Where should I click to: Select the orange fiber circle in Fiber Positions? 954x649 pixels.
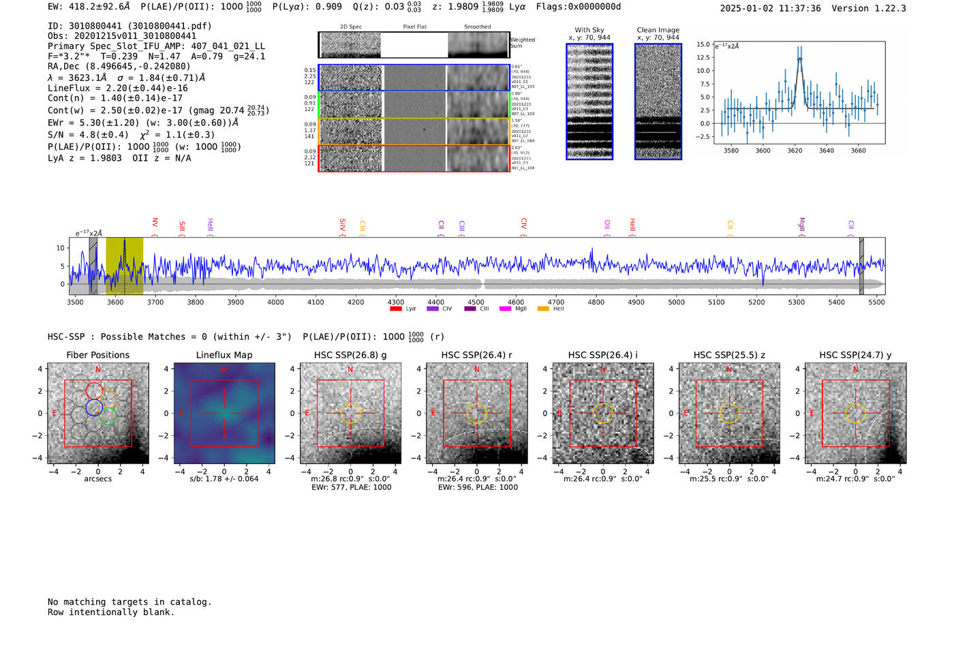pyautogui.click(x=110, y=398)
